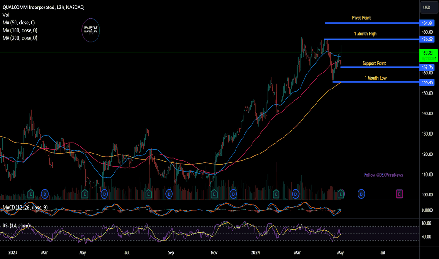Image resolution: width=439 pixels, height=259 pixels.
Task: Select the Support Point annotation text
Action: [374, 63]
